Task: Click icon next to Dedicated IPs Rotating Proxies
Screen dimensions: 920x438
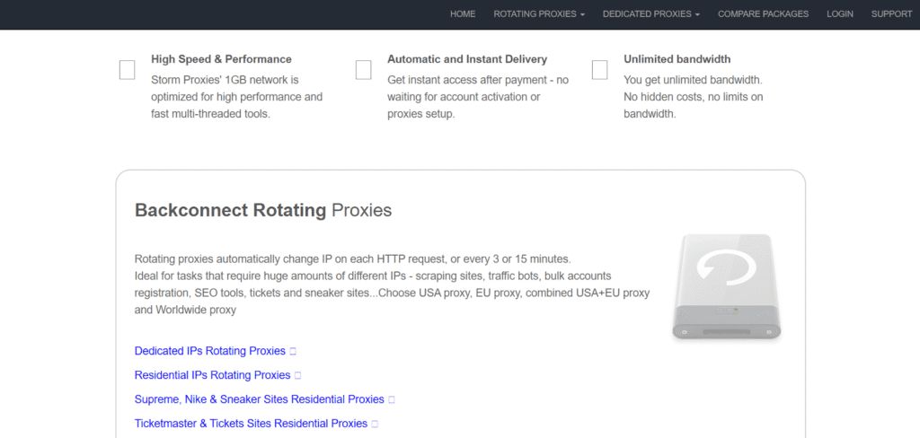Action: (x=294, y=352)
